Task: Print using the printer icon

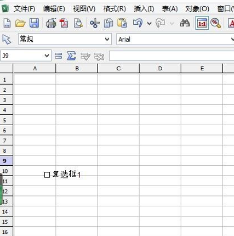Action: click(x=51, y=23)
